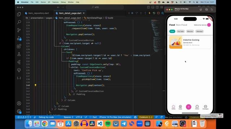Open the Extensions view
Image resolution: width=231 pixels, height=129 pixels.
[x=19, y=46]
